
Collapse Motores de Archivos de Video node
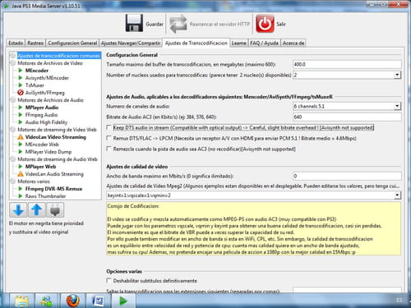point(12,63)
